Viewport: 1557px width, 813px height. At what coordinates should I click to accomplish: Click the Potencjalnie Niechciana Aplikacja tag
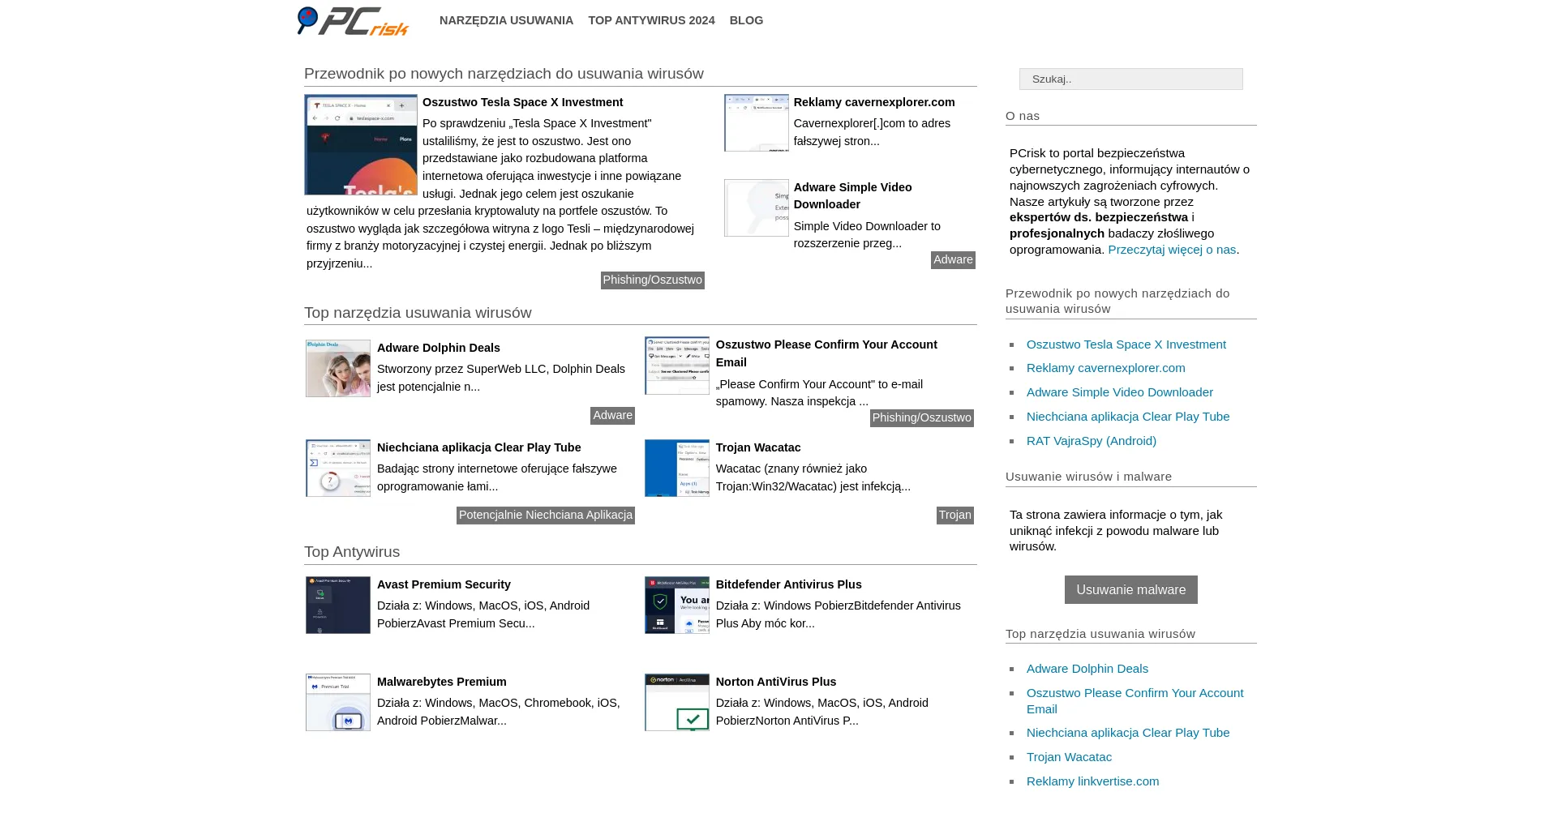(545, 515)
